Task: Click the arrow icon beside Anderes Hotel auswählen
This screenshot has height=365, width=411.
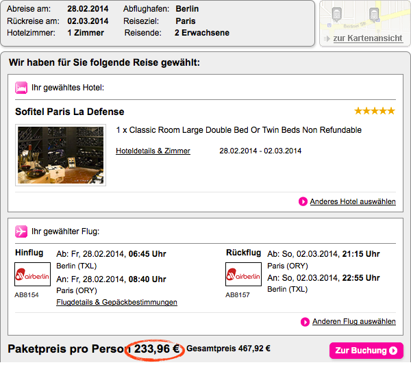Action: click(303, 201)
